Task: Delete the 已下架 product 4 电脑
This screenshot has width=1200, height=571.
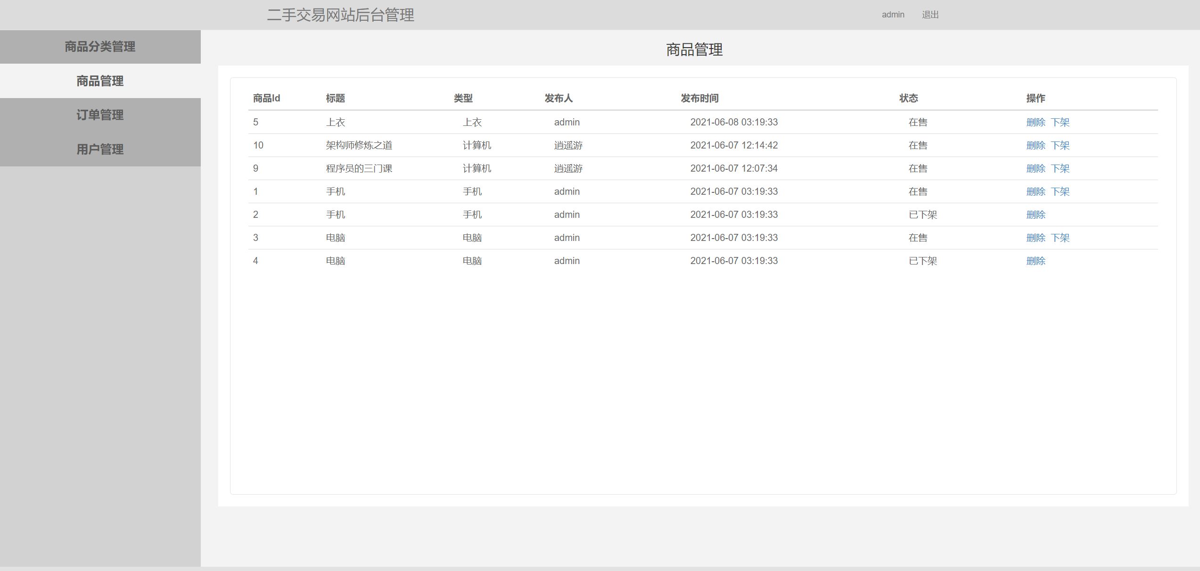Action: coord(1036,261)
